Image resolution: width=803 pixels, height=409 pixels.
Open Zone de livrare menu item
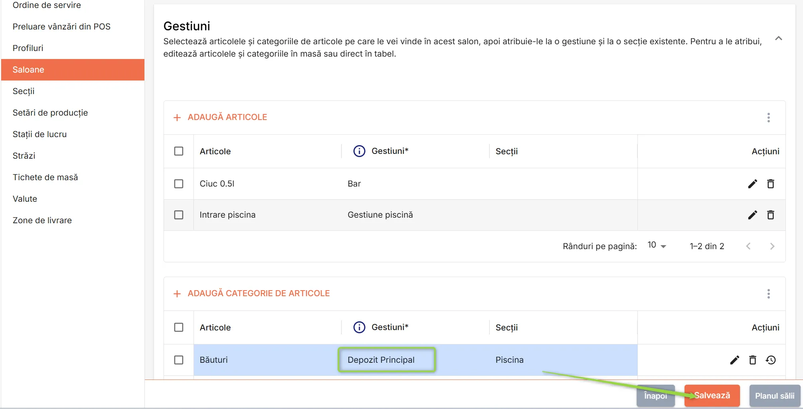(73, 220)
